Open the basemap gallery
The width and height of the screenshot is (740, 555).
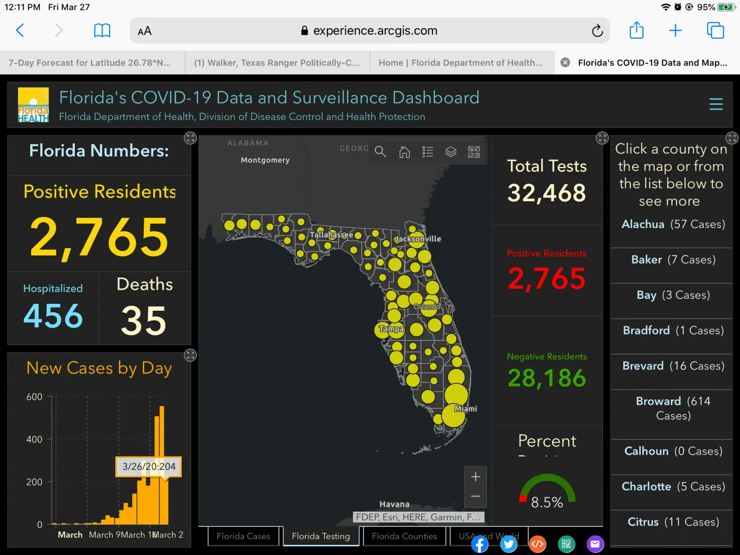coord(474,152)
